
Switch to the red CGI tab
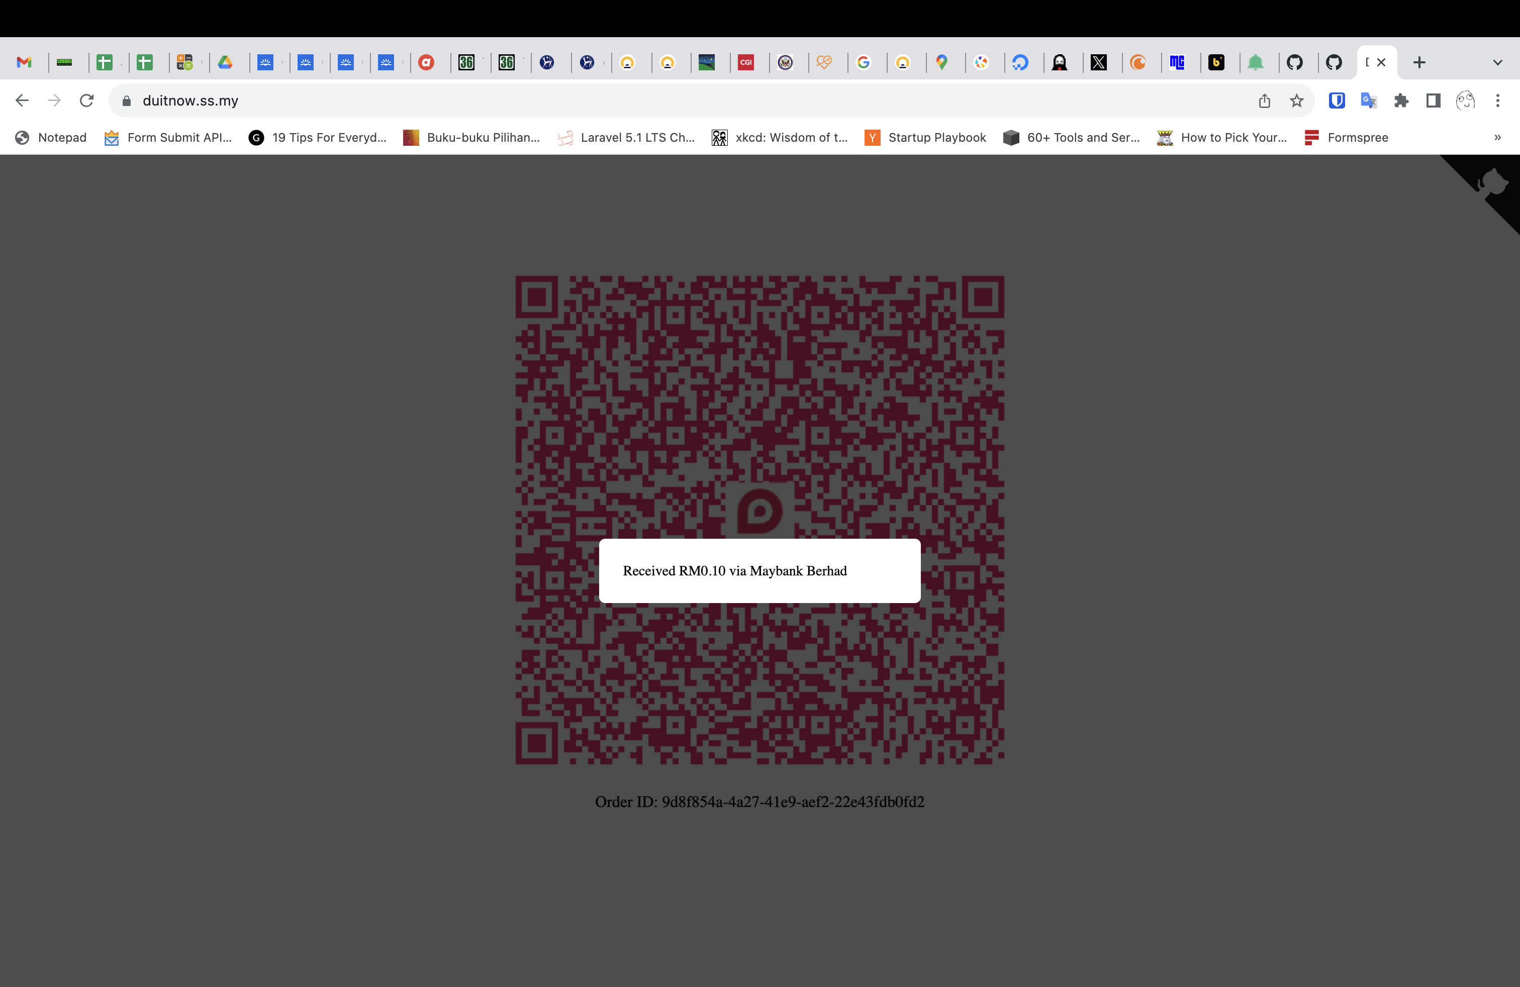coord(746,62)
